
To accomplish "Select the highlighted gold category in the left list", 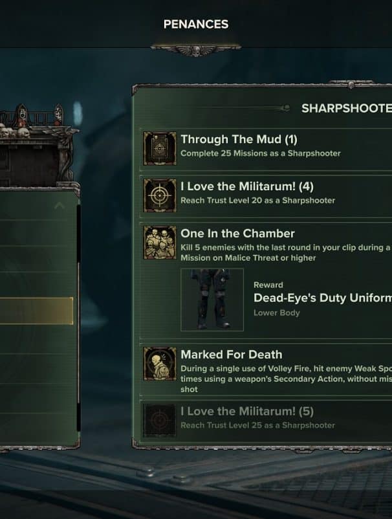I will [36, 311].
